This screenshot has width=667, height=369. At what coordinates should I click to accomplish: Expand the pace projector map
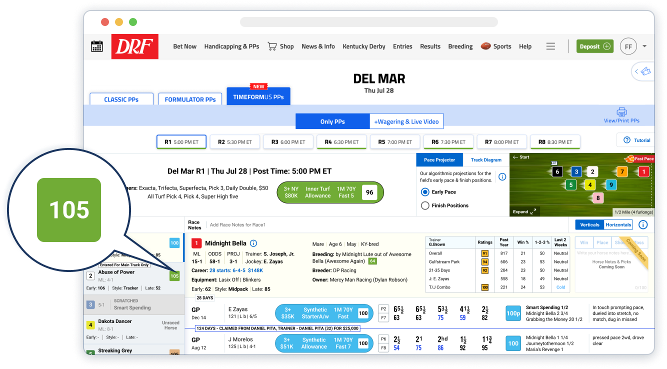(524, 211)
